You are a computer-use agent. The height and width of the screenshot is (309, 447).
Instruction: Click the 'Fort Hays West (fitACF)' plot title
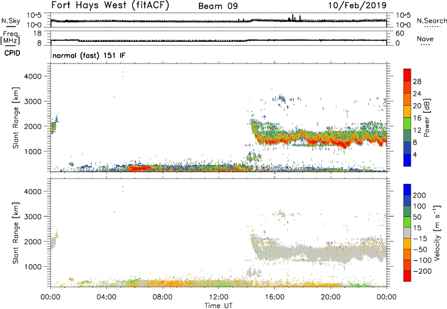[x=110, y=5]
